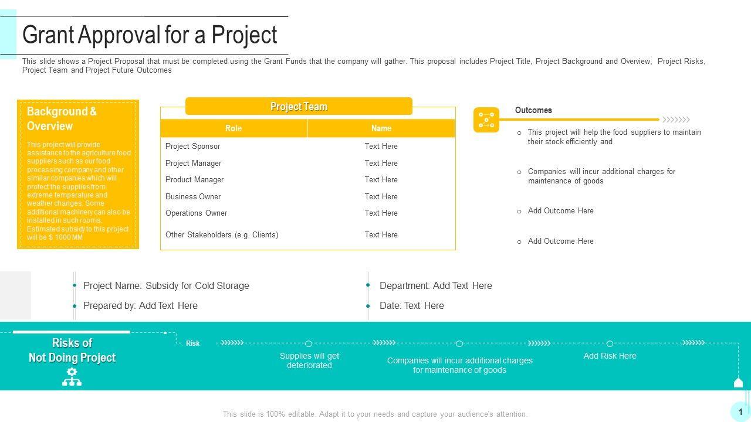Click the Outcomes workflow icon
The image size is (751, 422).
[x=486, y=120]
